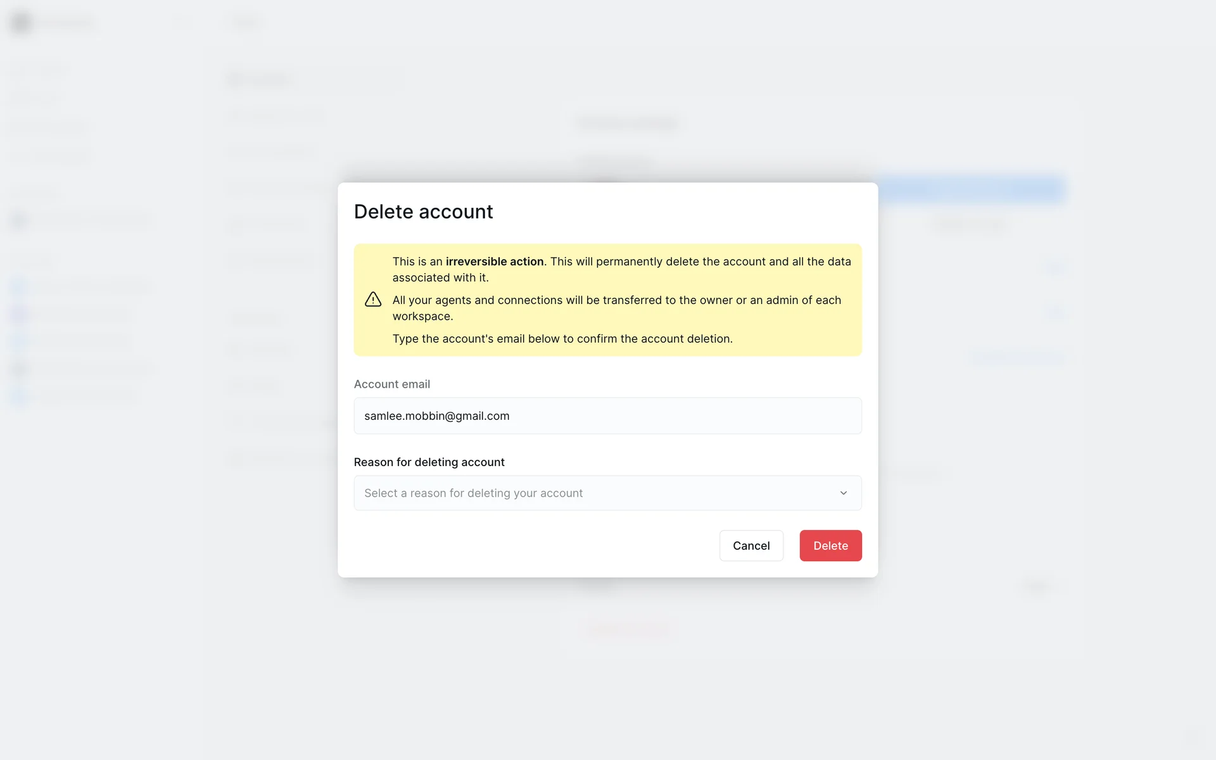The image size is (1216, 760).
Task: Click the chevron arrow in reason dropdown
Action: coord(843,493)
